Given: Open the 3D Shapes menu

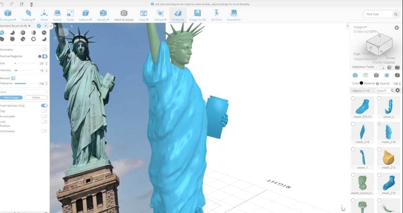Looking at the screenshot, I should (x=8, y=15).
